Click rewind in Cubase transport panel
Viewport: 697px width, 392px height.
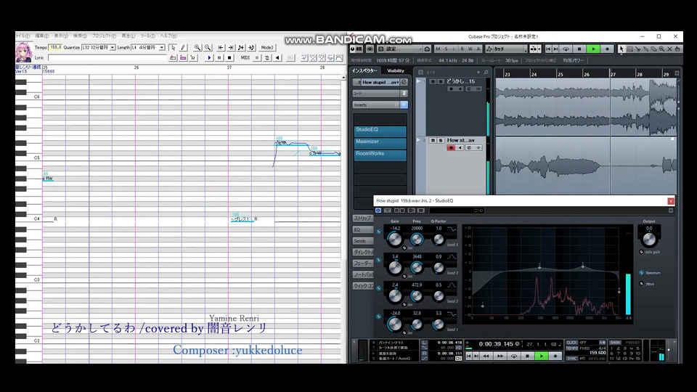tap(486, 356)
